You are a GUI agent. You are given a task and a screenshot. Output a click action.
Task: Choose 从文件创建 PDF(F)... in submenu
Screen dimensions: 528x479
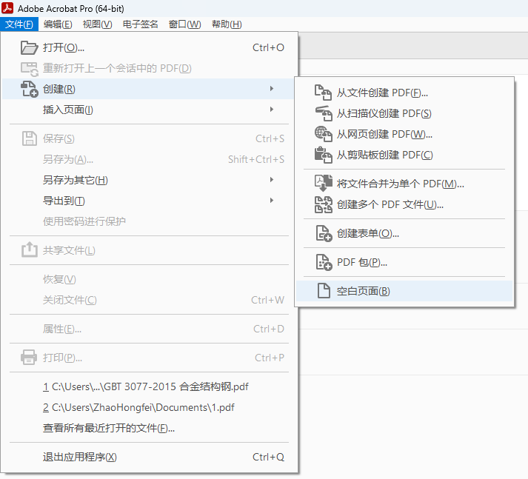pos(404,93)
